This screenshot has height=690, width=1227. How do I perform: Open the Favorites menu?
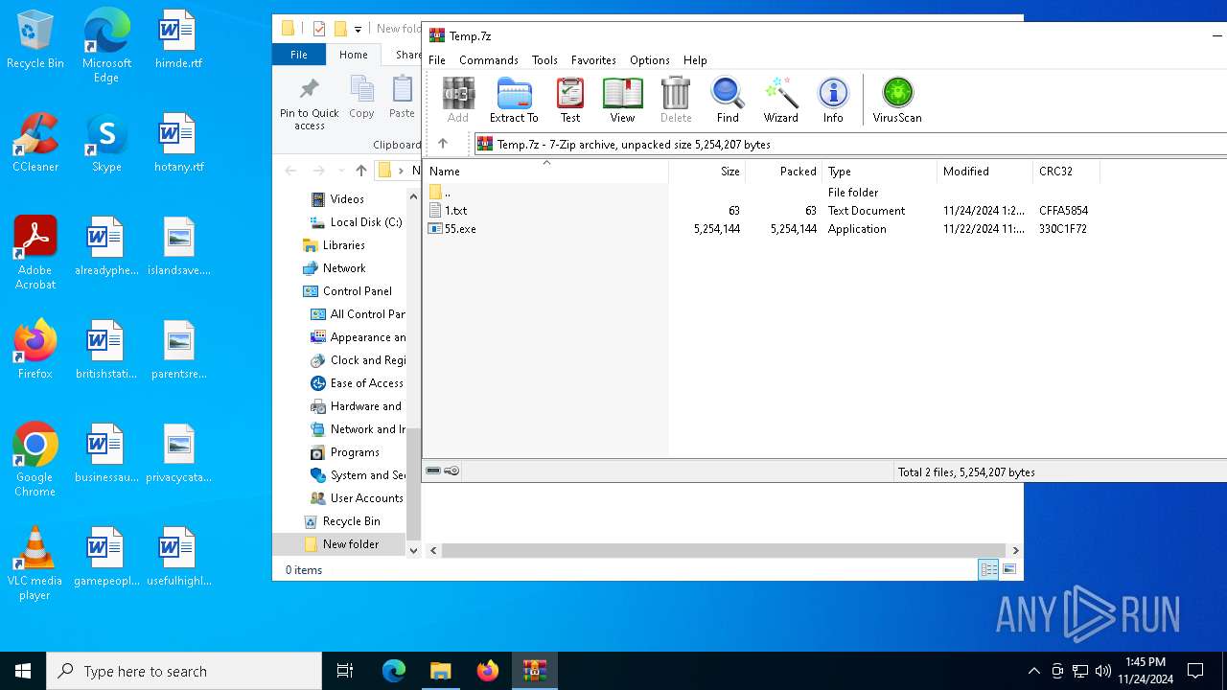tap(593, 59)
